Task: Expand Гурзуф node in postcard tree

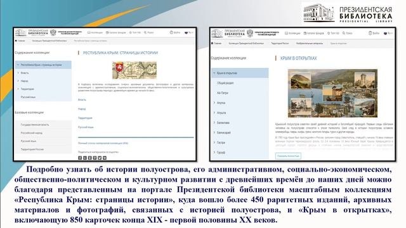Action: pos(214,153)
